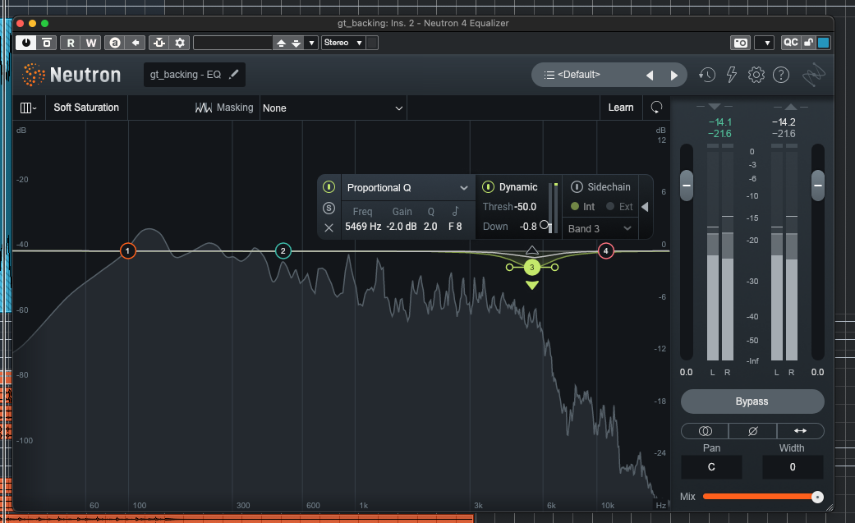This screenshot has width=855, height=523.
Task: Open the preset browser dropdown arrow
Action: pos(311,43)
